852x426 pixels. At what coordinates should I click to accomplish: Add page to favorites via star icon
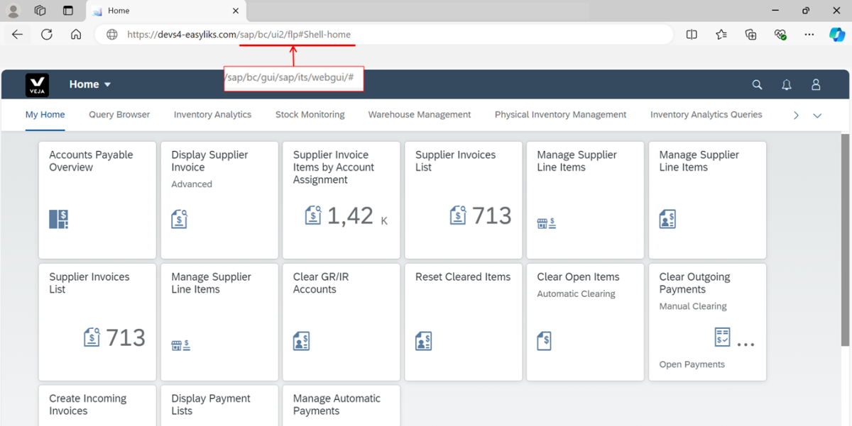click(721, 34)
